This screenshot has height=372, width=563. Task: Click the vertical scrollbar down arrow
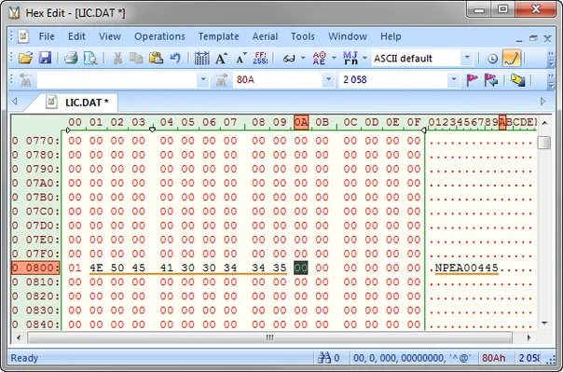544,324
